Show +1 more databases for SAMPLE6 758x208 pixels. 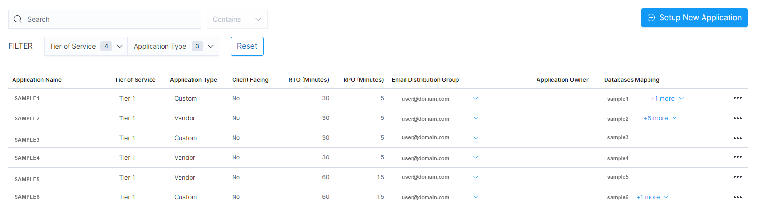652,197
